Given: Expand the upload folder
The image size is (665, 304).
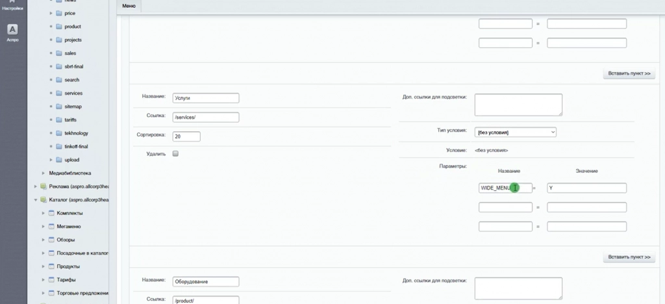Looking at the screenshot, I should (x=51, y=160).
